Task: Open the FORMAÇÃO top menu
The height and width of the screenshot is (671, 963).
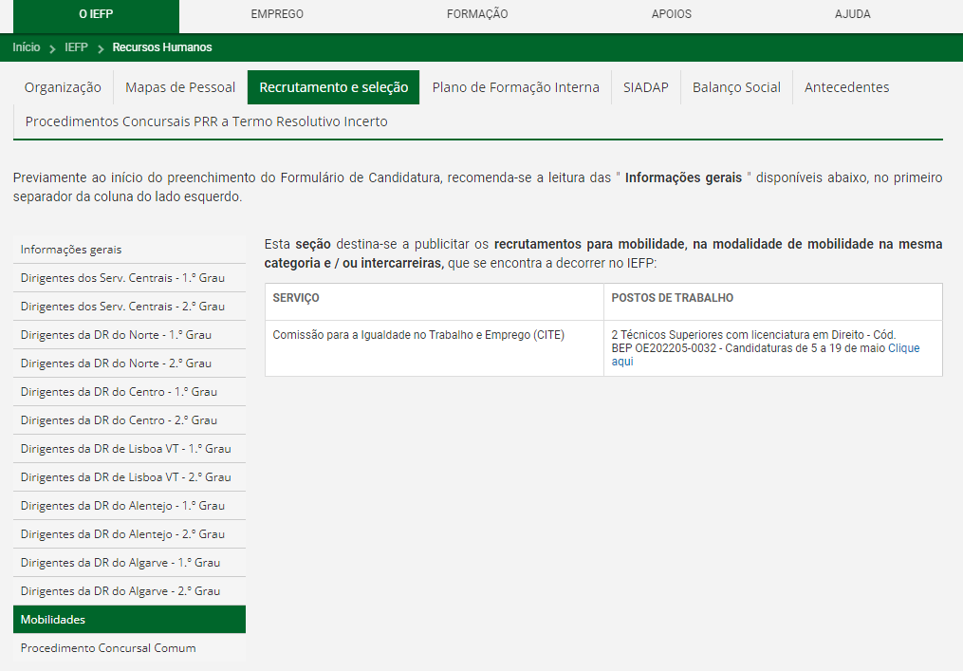Action: (x=477, y=14)
